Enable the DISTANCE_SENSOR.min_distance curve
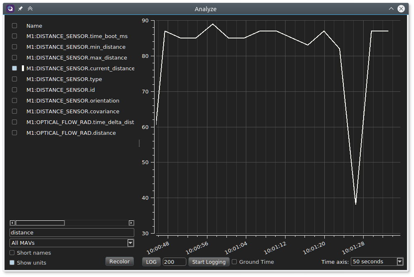Viewport: 414px width, 277px height. pyautogui.click(x=14, y=47)
